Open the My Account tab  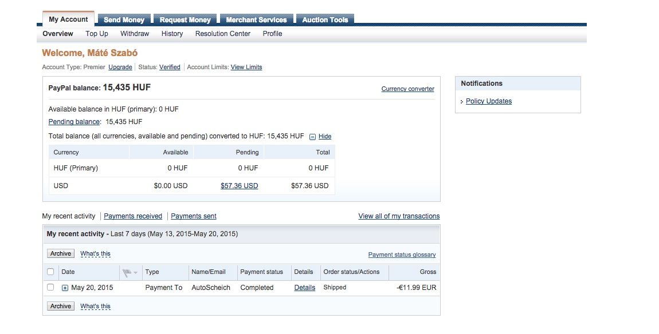coord(68,19)
